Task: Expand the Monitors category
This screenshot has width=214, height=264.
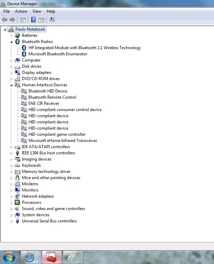Action: click(x=11, y=190)
